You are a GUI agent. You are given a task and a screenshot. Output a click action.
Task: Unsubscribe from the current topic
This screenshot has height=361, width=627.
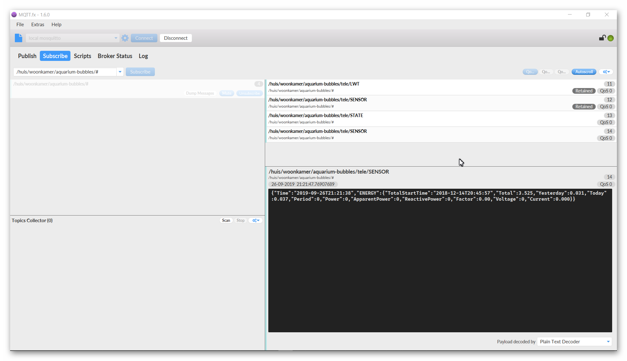click(249, 93)
